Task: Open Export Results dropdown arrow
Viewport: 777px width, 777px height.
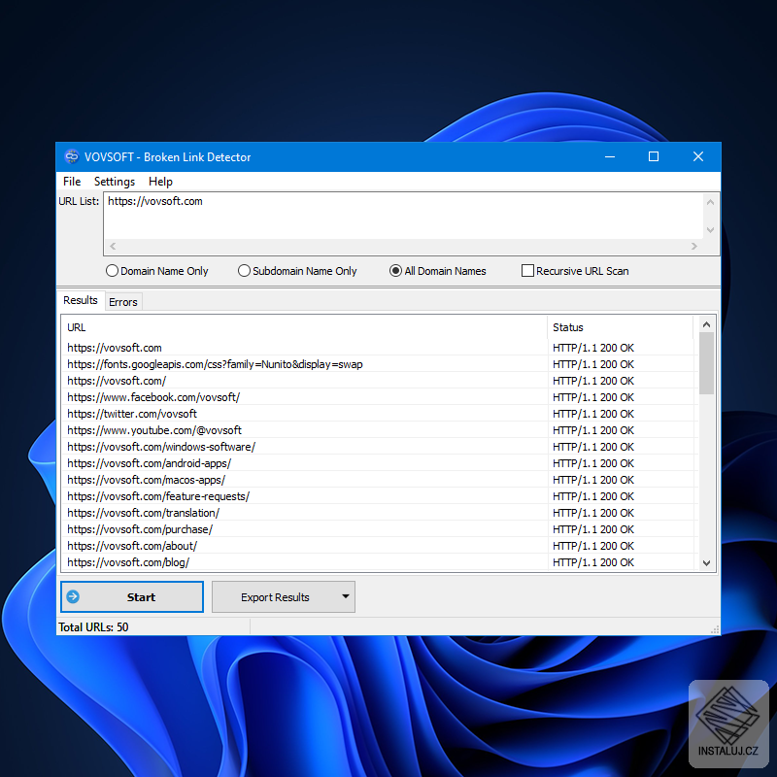Action: click(346, 596)
